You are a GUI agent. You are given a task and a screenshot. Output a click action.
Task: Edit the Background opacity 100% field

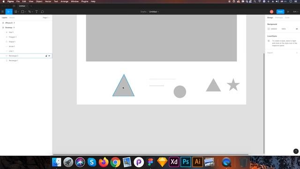pos(284,29)
